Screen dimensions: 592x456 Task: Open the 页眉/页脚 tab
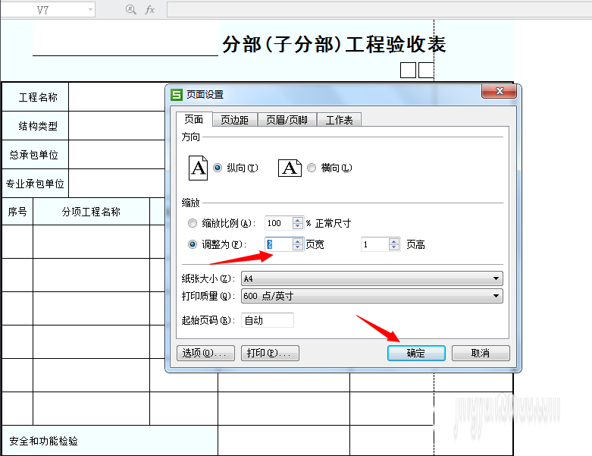(287, 120)
